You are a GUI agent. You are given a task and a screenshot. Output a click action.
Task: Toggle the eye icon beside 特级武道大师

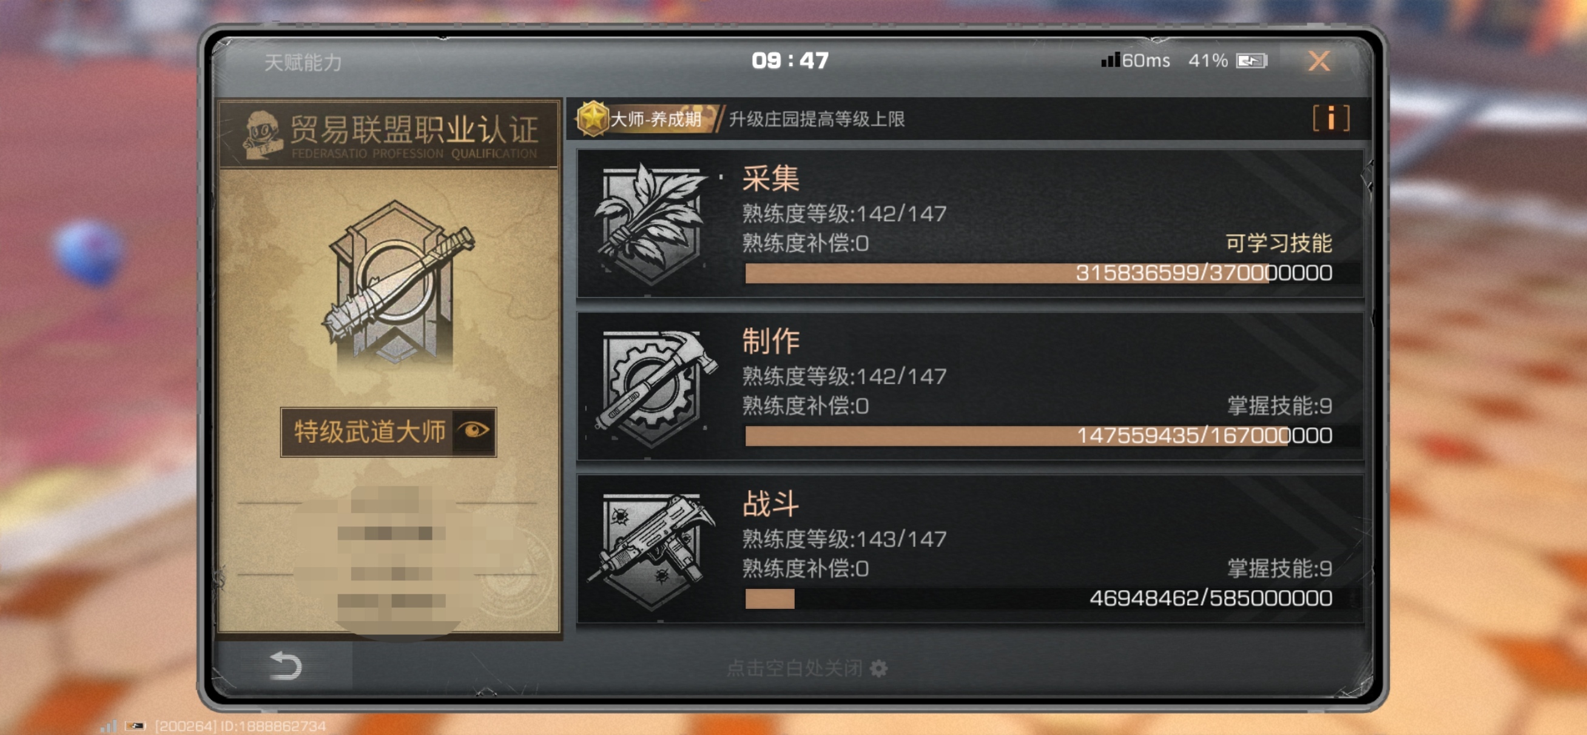(x=474, y=431)
